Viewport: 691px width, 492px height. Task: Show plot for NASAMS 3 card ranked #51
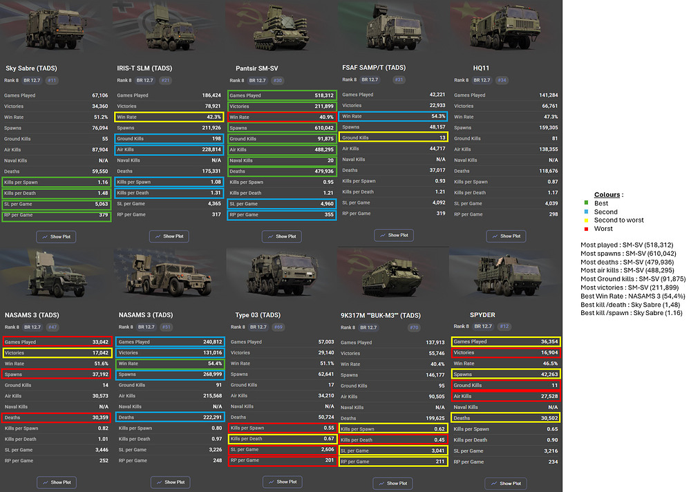[x=170, y=482]
